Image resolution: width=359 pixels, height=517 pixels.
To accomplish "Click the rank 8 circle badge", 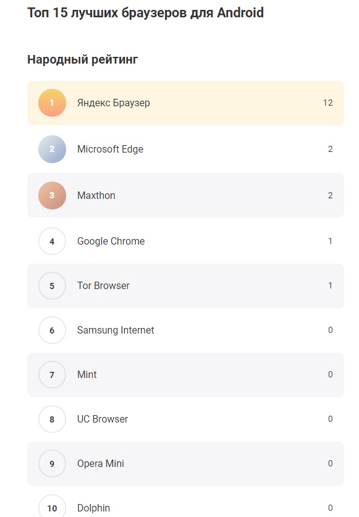I will 52,419.
